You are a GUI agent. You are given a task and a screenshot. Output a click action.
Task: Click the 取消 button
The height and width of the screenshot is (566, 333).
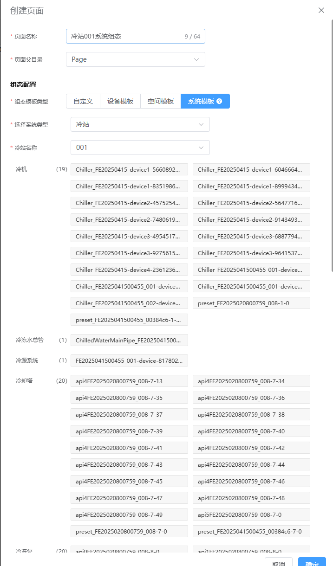(x=279, y=562)
